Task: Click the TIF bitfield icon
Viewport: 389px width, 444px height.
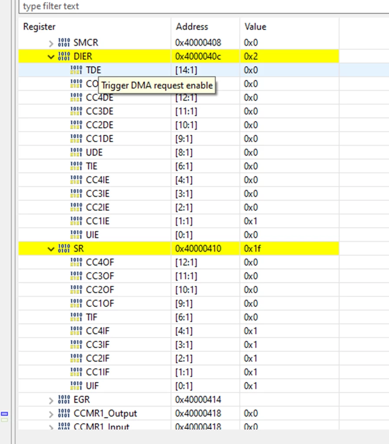Action: pos(76,317)
